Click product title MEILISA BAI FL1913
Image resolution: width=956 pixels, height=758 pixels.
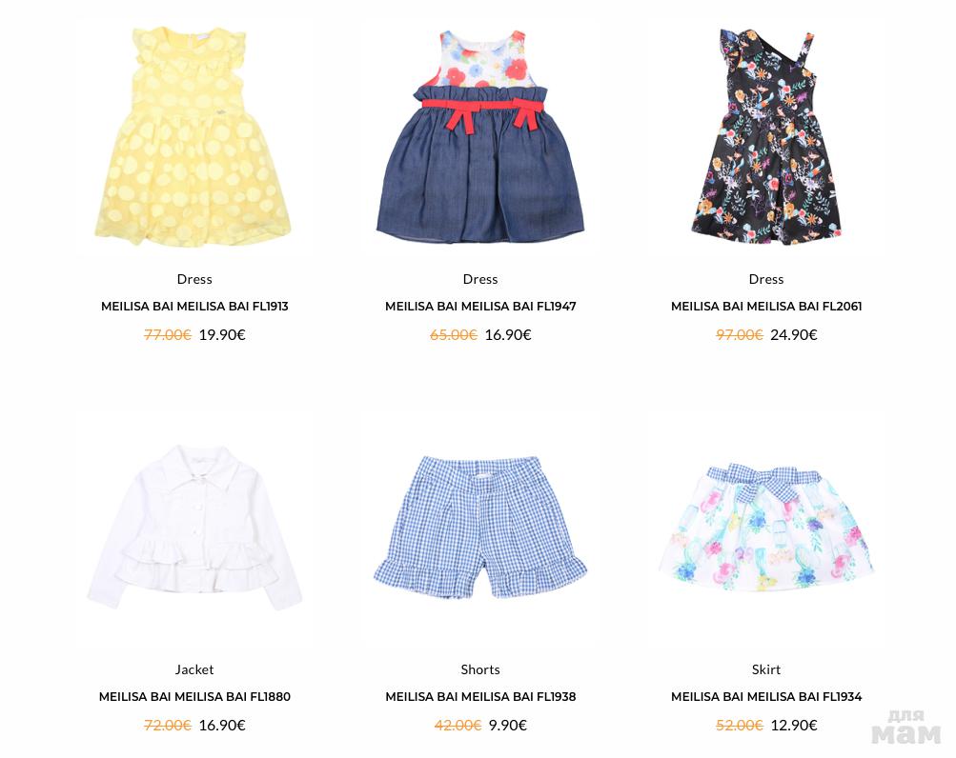point(194,307)
